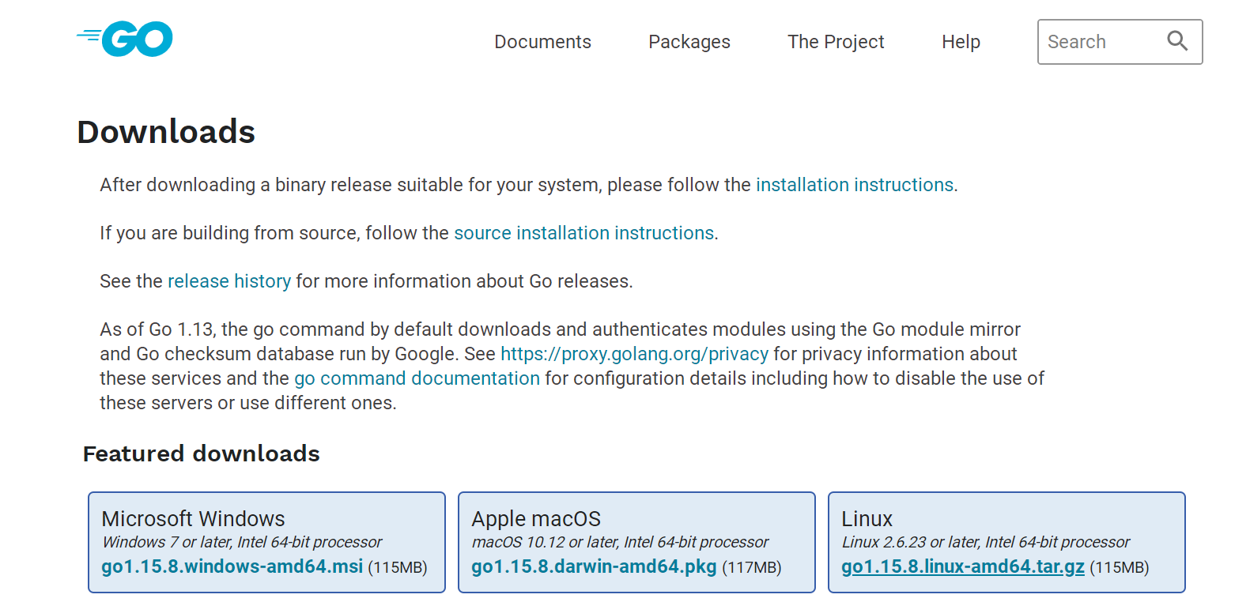
Task: Click the Linux download card heading
Action: coord(867,518)
